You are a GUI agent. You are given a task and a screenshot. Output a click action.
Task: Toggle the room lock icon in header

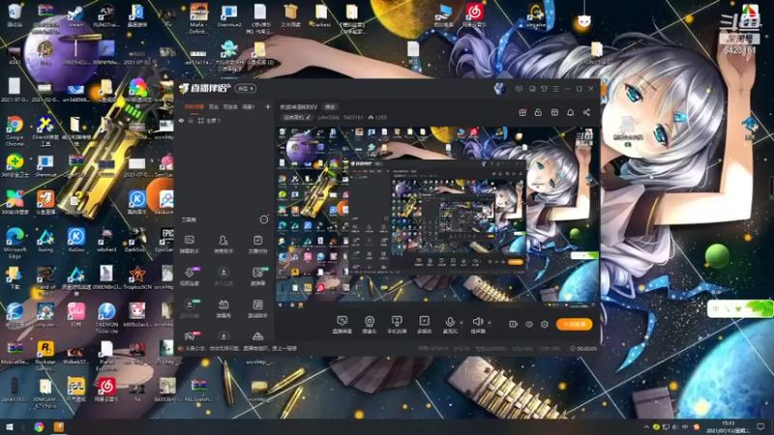coord(538,112)
